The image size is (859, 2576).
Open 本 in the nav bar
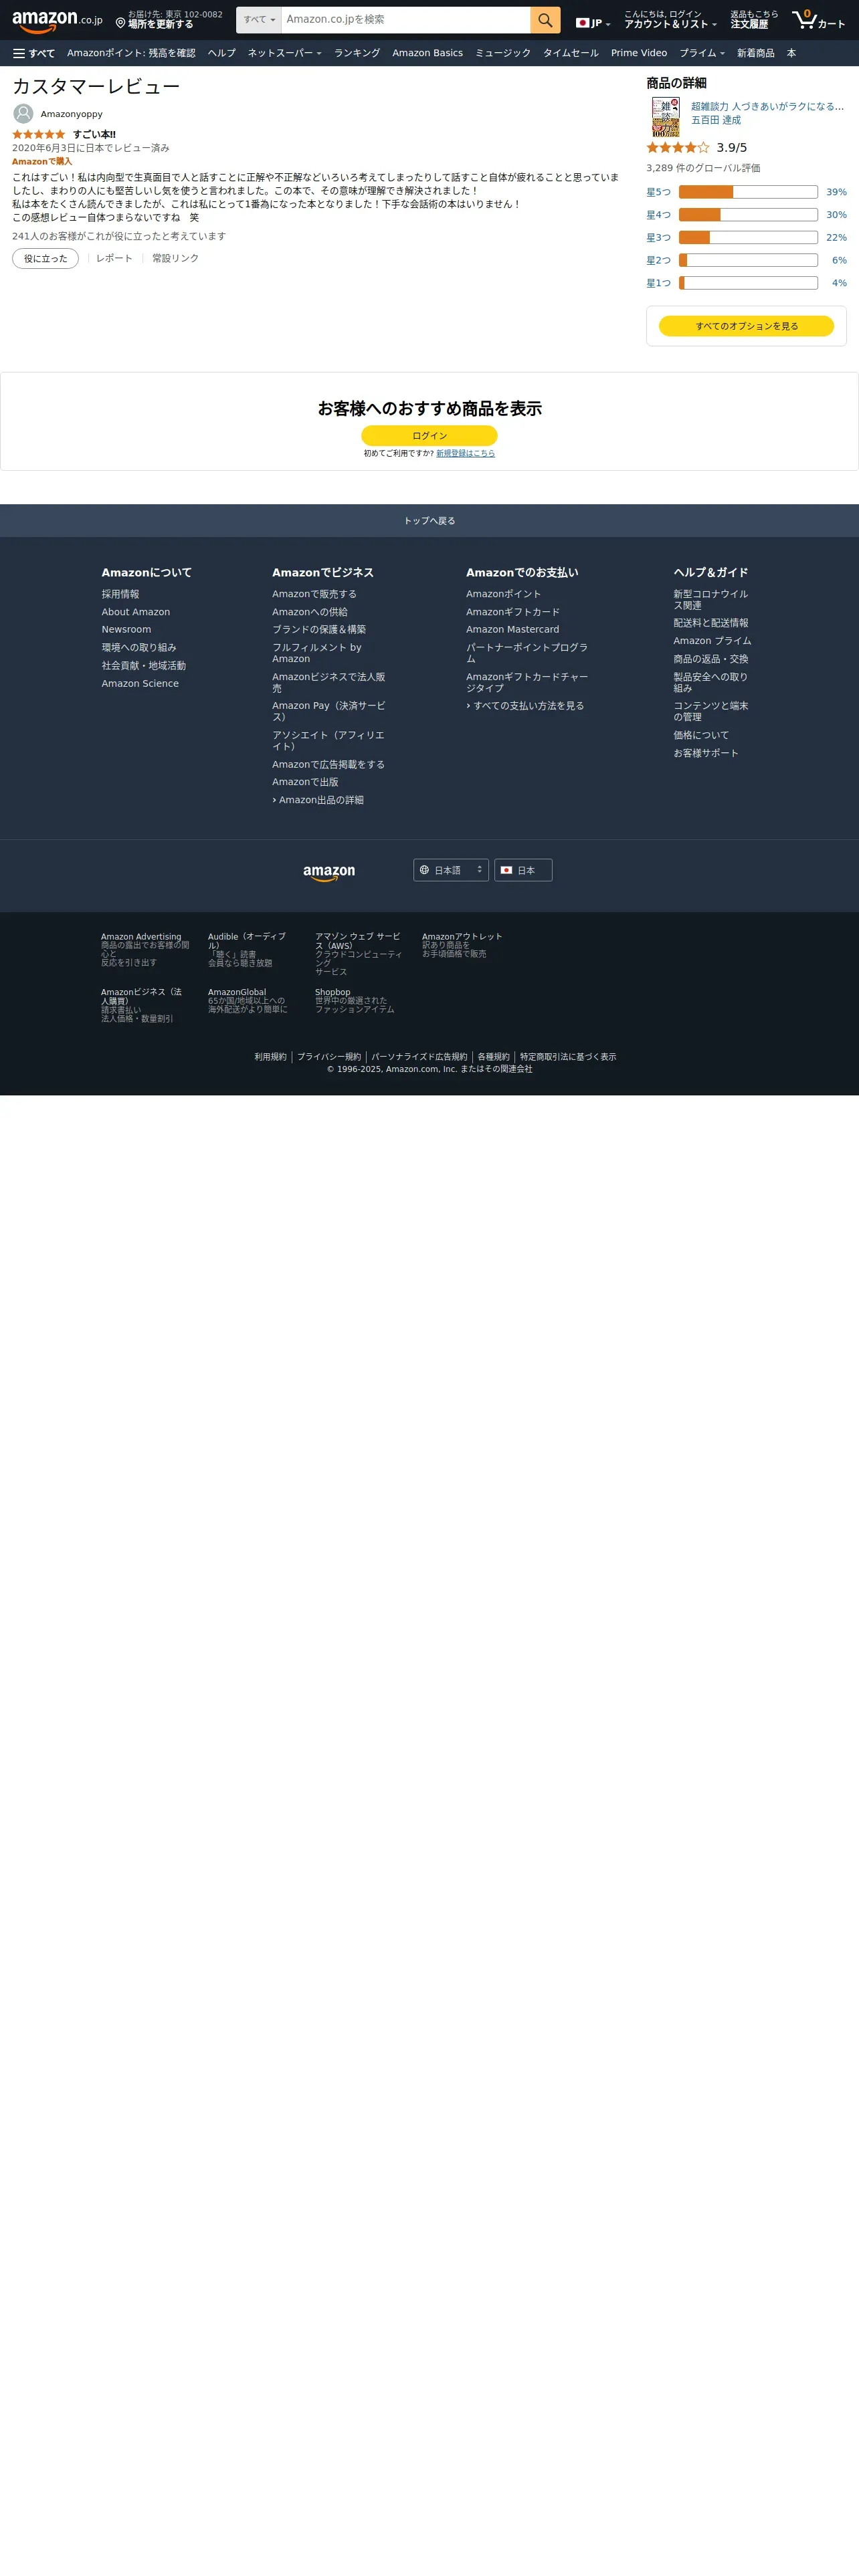coord(791,53)
